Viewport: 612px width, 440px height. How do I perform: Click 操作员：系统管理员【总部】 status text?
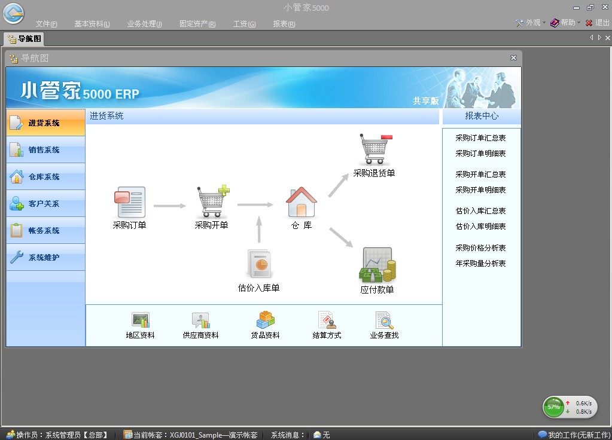[62, 435]
